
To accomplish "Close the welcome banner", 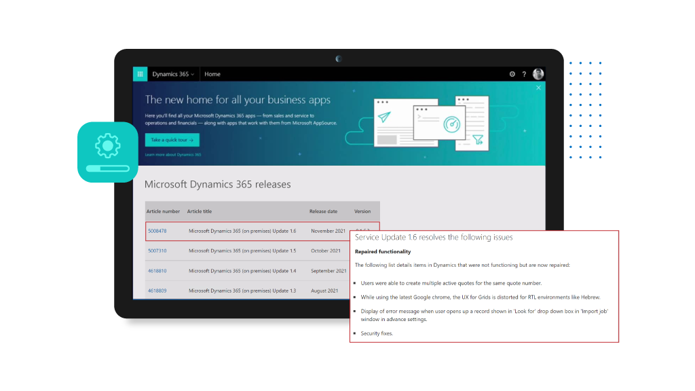I will point(538,88).
